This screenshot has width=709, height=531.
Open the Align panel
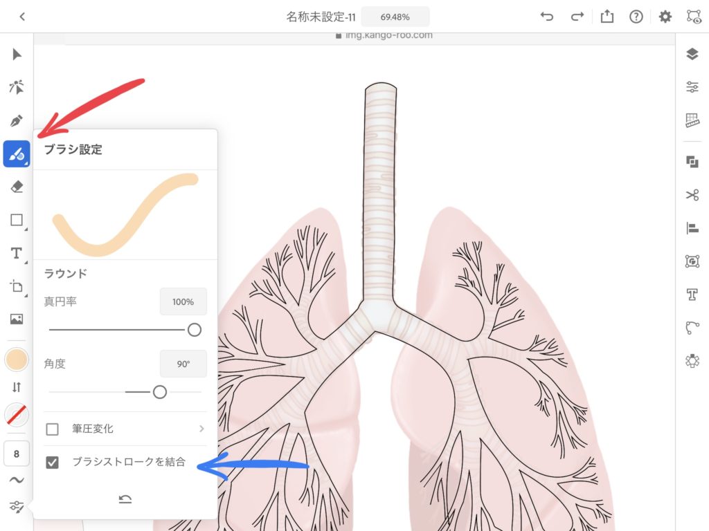click(692, 228)
